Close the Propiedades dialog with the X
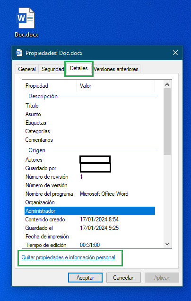191x301 pixels. tap(175, 53)
